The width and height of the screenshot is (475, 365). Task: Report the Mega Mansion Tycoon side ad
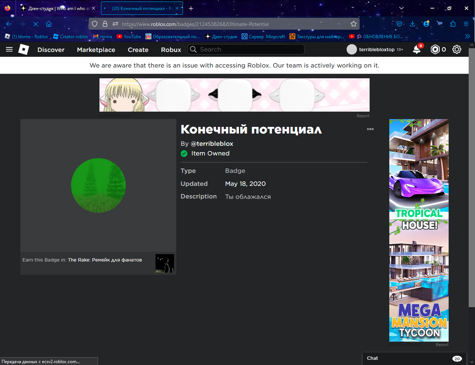(442, 344)
